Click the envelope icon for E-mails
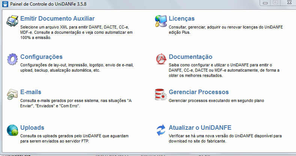The image size is (296, 156). click(x=12, y=94)
